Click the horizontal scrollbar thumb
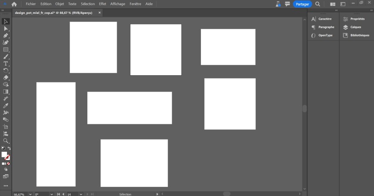This screenshot has width=374, height=196. click(227, 194)
